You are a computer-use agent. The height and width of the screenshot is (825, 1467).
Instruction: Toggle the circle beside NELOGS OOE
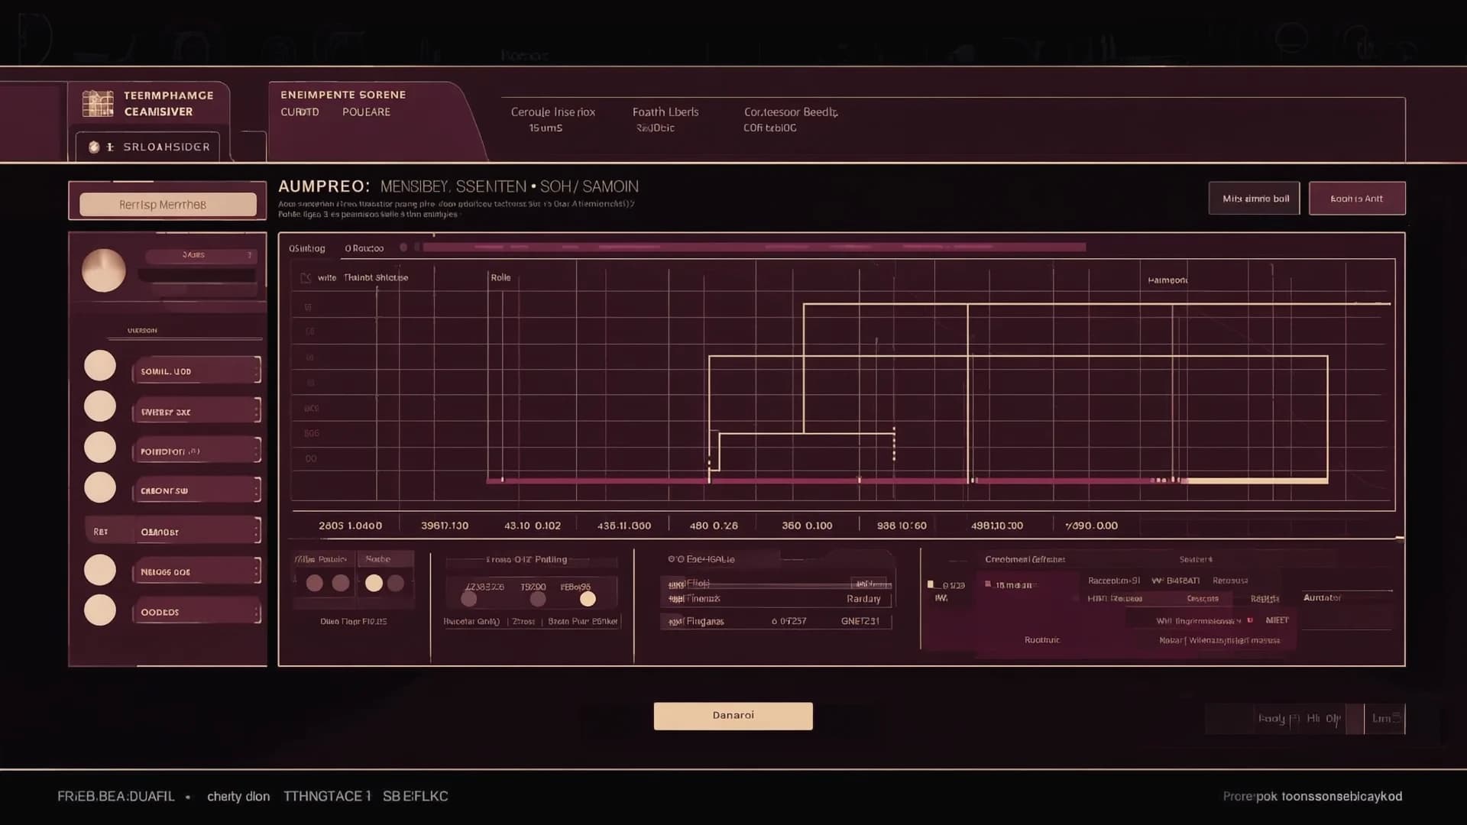pos(100,570)
